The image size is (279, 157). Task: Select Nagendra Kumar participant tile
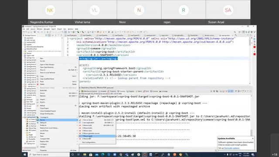click(x=50, y=12)
